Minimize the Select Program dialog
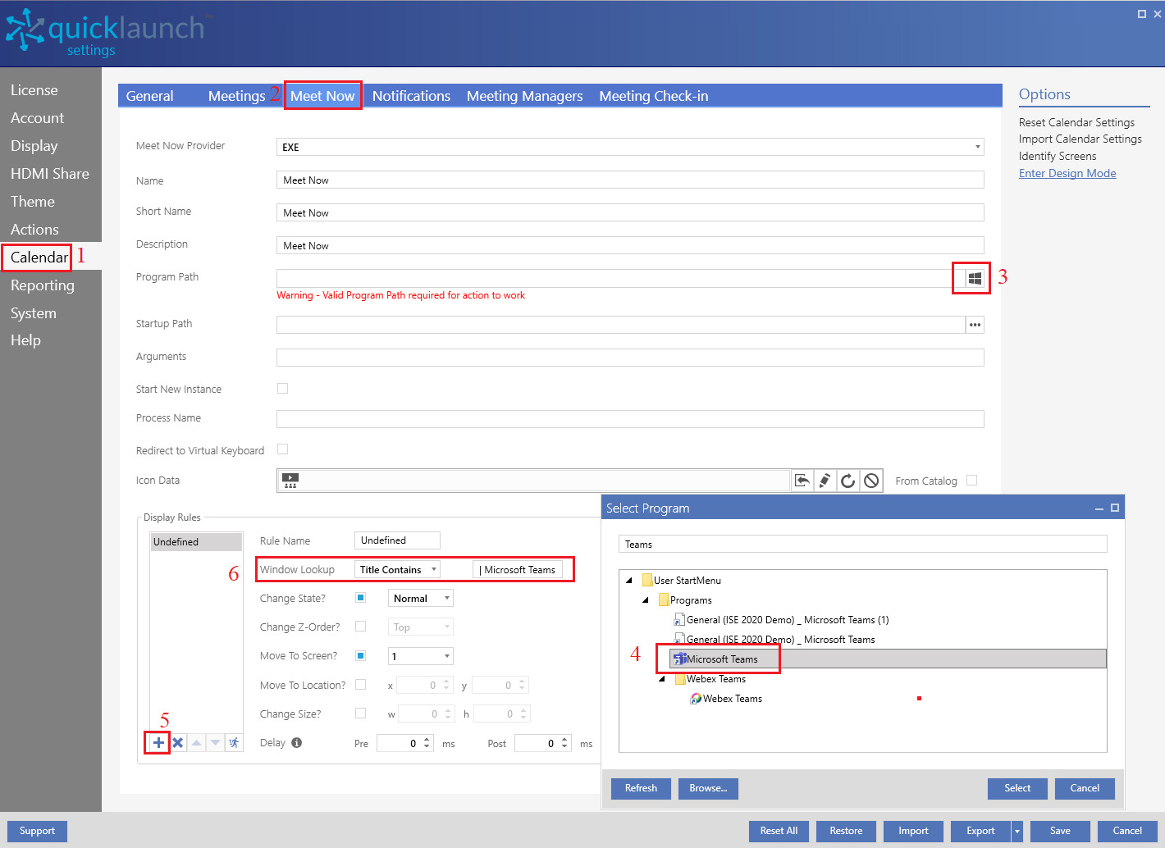Viewport: 1165px width, 848px height. coord(1099,508)
